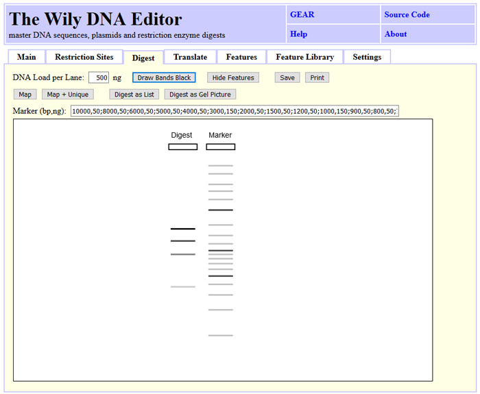Switch to the Main tab
The image size is (480, 394).
(26, 57)
